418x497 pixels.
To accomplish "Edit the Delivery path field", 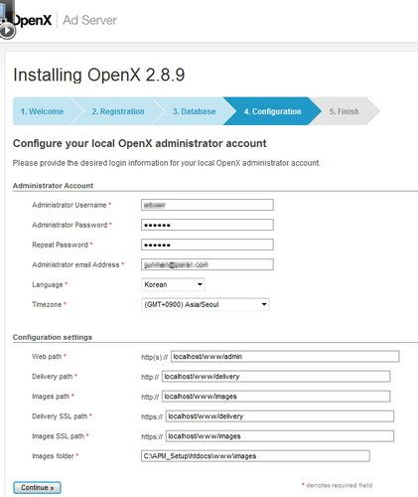I will click(276, 377).
